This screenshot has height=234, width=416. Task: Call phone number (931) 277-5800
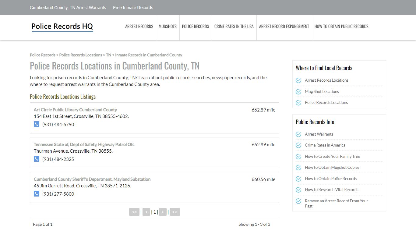(x=58, y=194)
